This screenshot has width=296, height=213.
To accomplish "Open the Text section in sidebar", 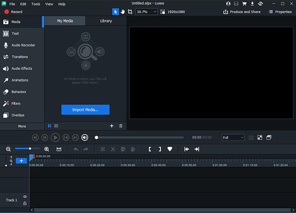I will point(22,34).
